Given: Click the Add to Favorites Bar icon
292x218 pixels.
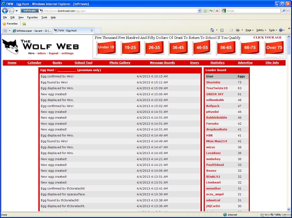Looking at the screenshot, I should click(24, 24).
